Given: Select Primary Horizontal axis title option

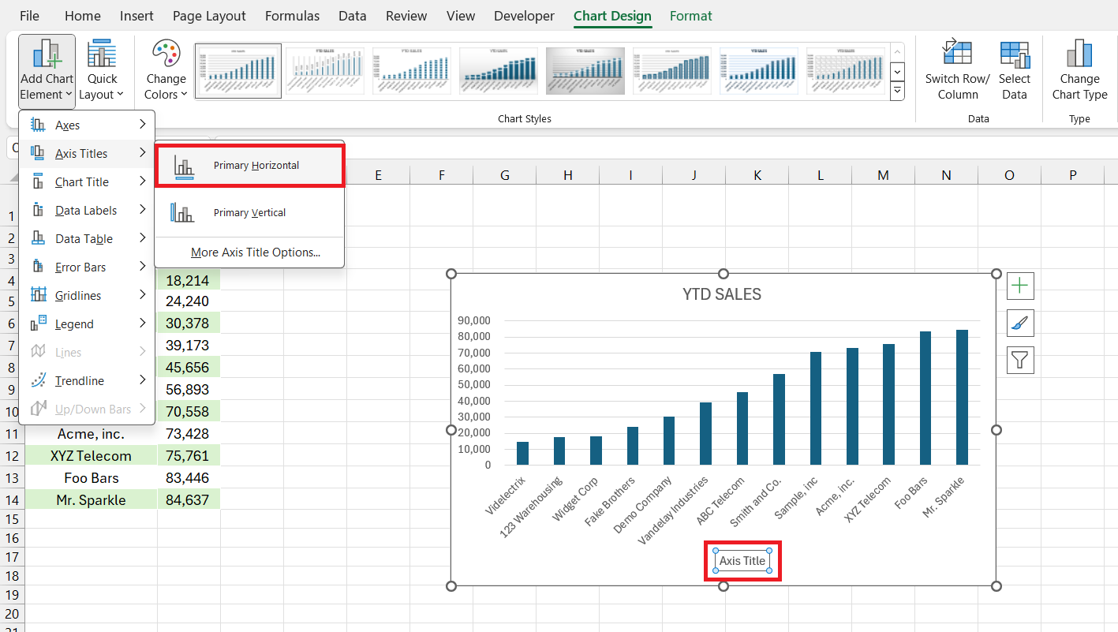Looking at the screenshot, I should point(249,166).
